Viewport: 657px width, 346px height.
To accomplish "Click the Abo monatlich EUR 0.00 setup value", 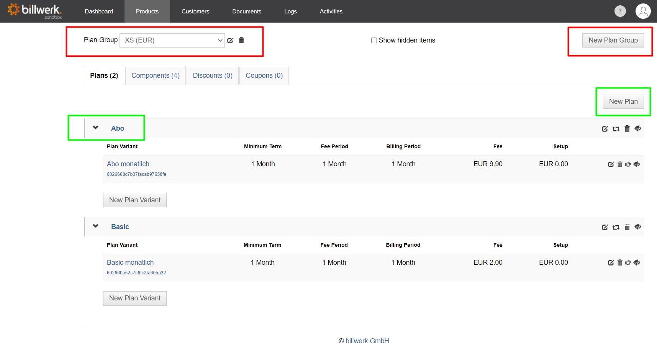I will pyautogui.click(x=553, y=164).
